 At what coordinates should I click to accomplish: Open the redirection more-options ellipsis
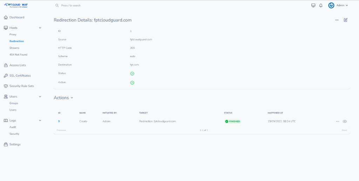(x=337, y=20)
